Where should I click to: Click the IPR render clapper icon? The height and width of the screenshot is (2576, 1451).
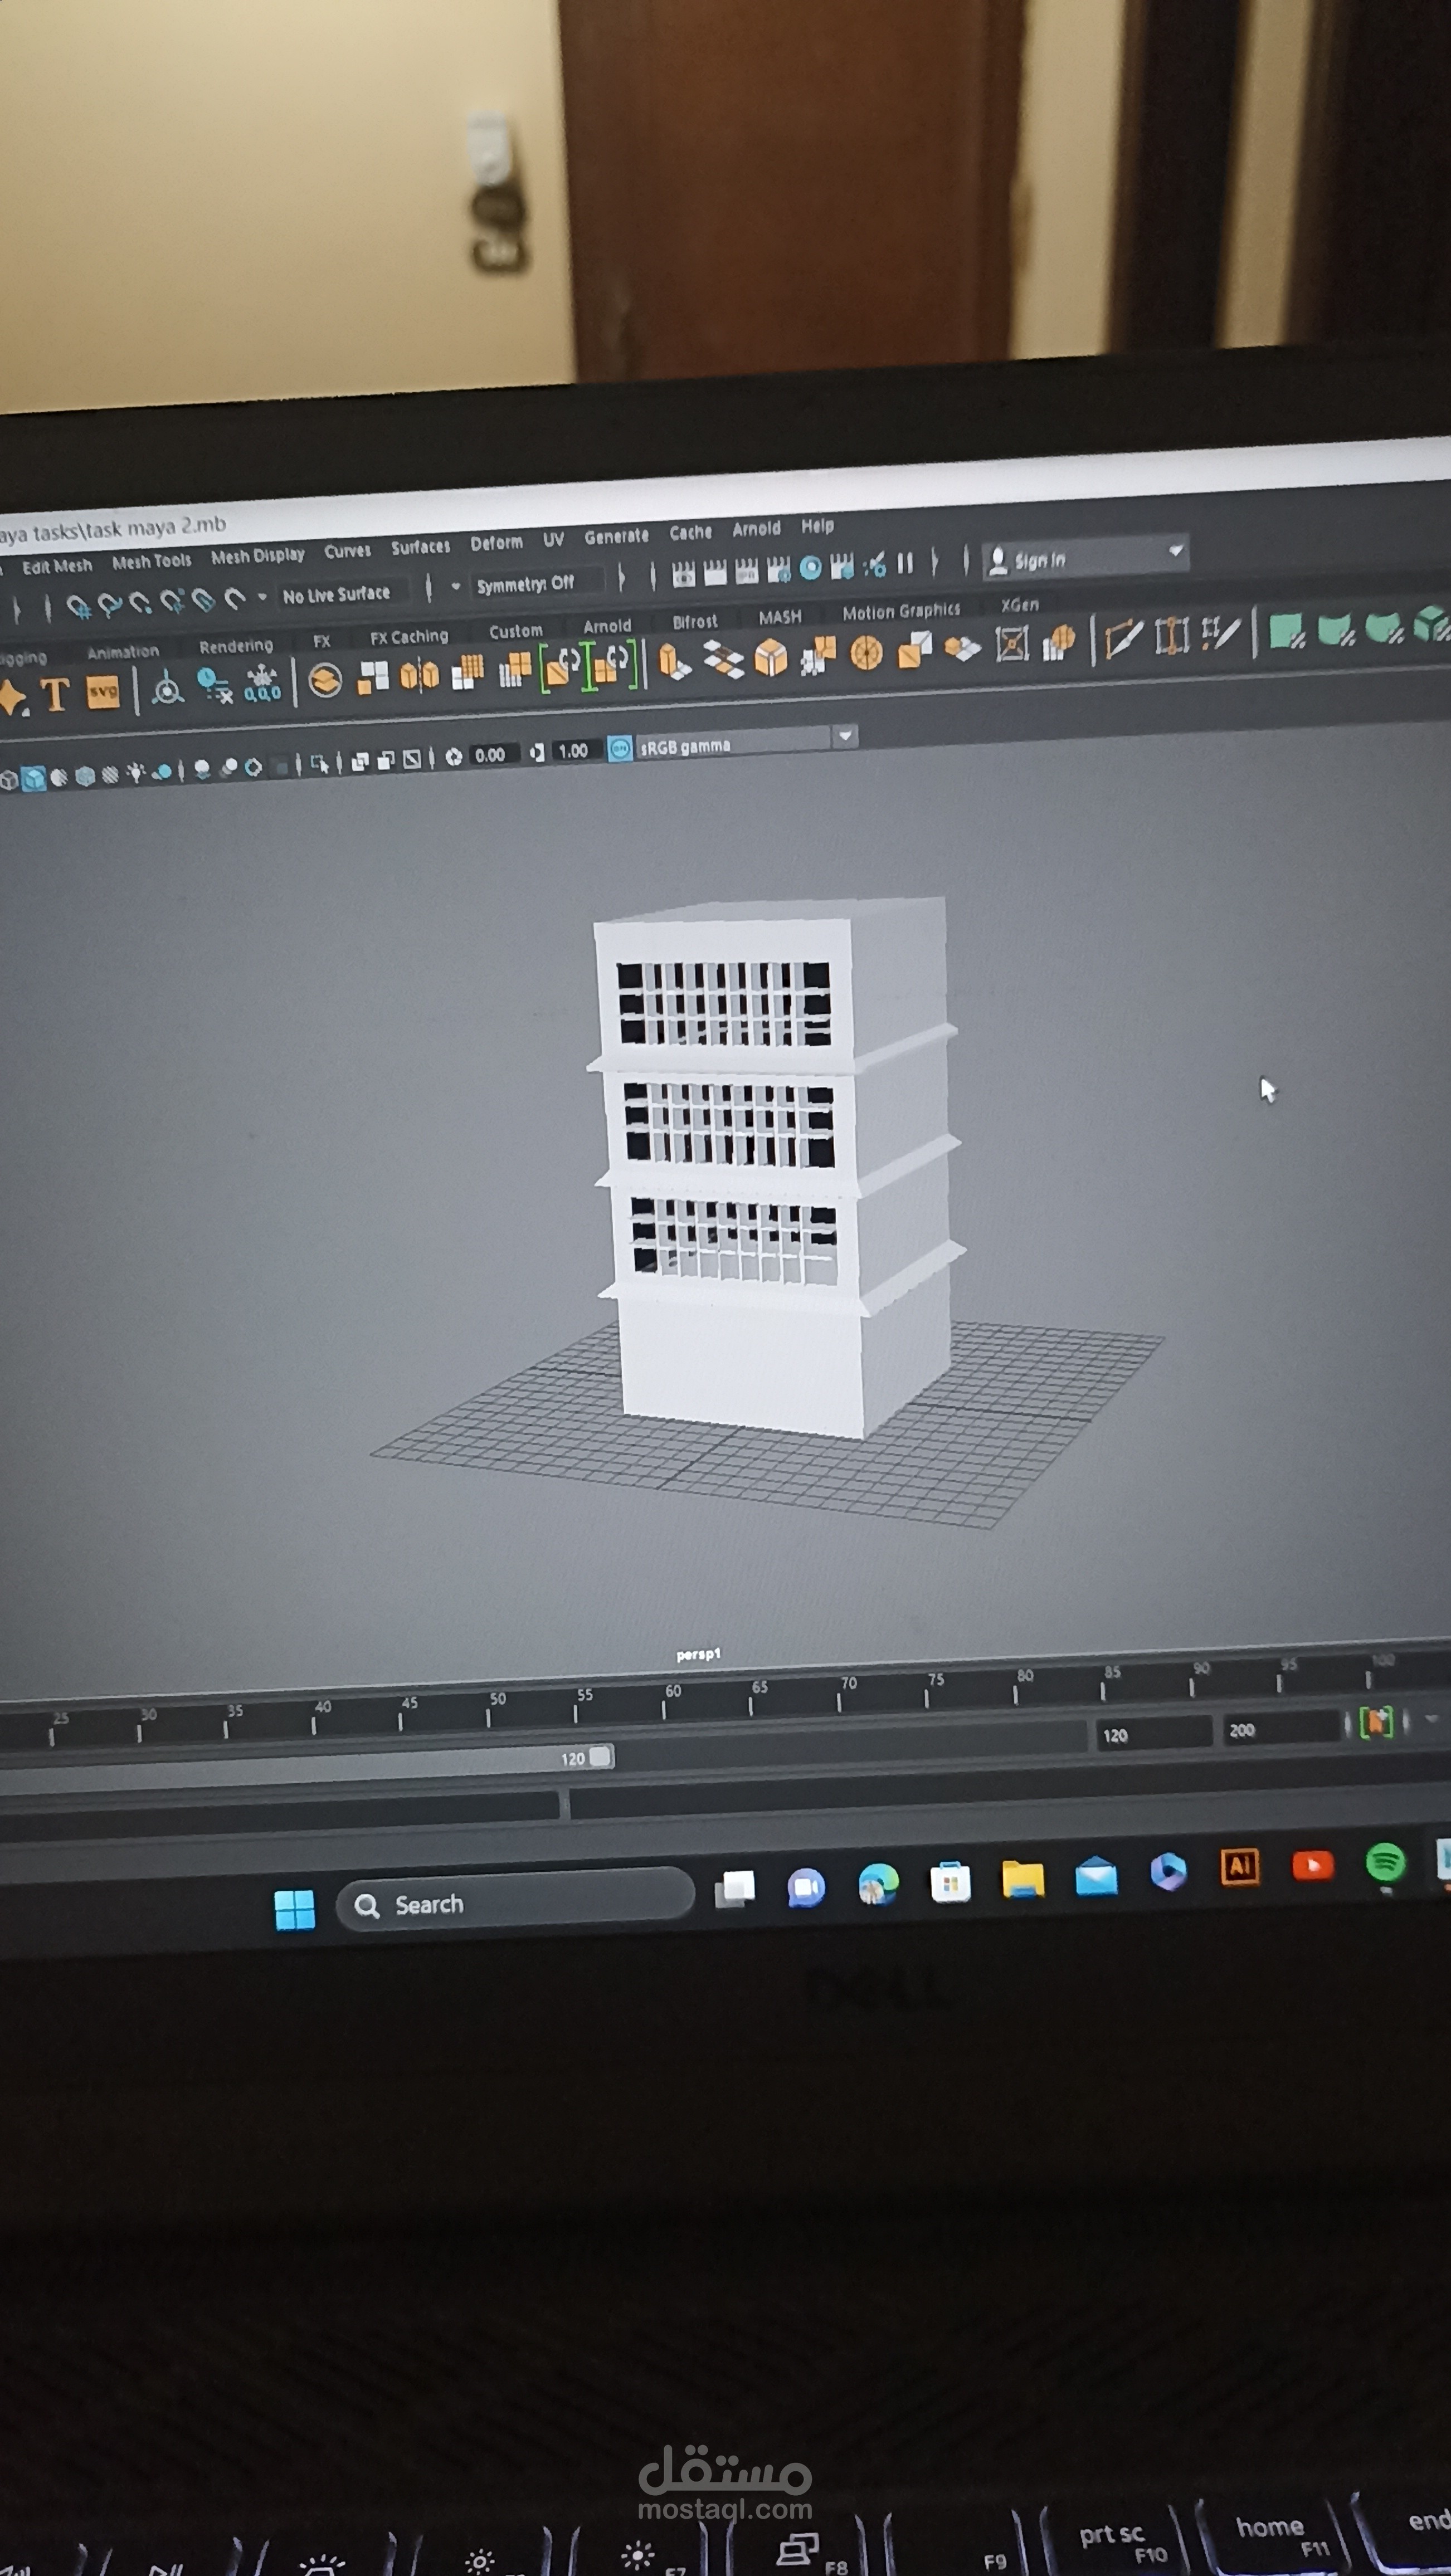coord(747,571)
